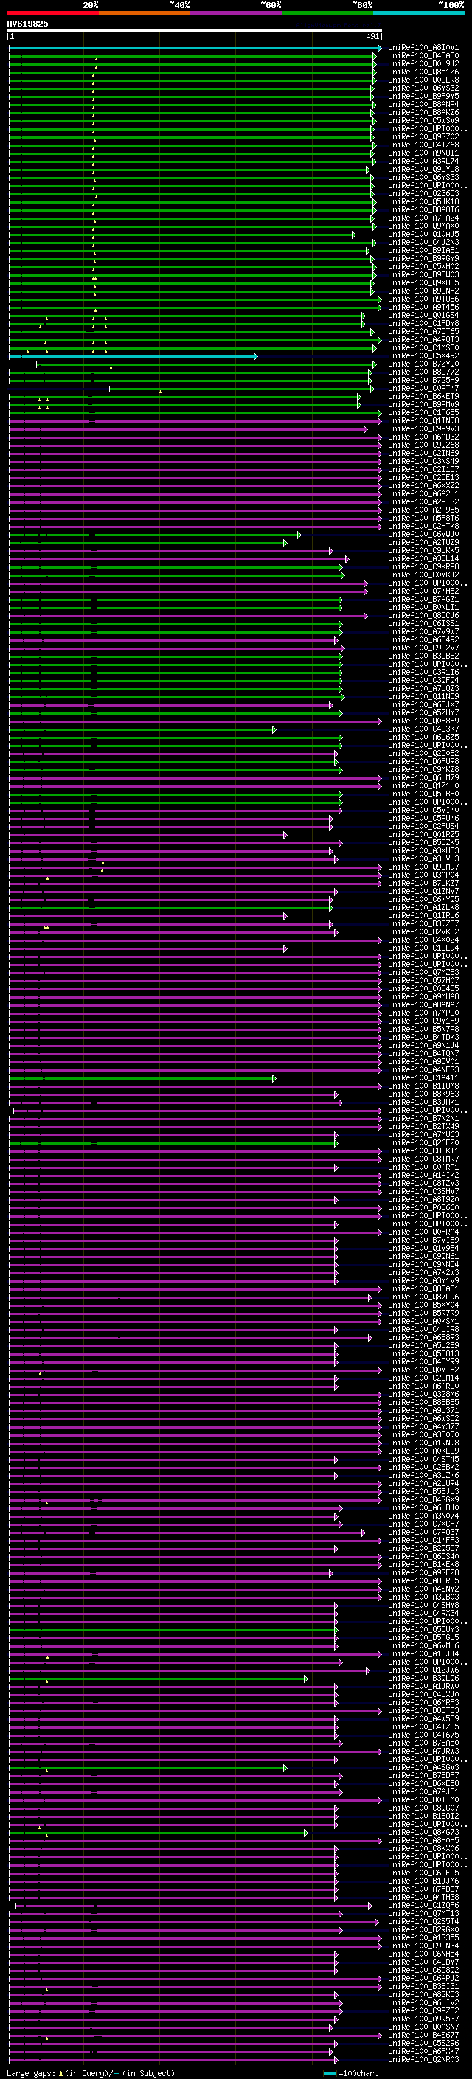Click hit UniRef100_C9LKK5
The height and width of the screenshot is (2079, 472).
point(423,550)
